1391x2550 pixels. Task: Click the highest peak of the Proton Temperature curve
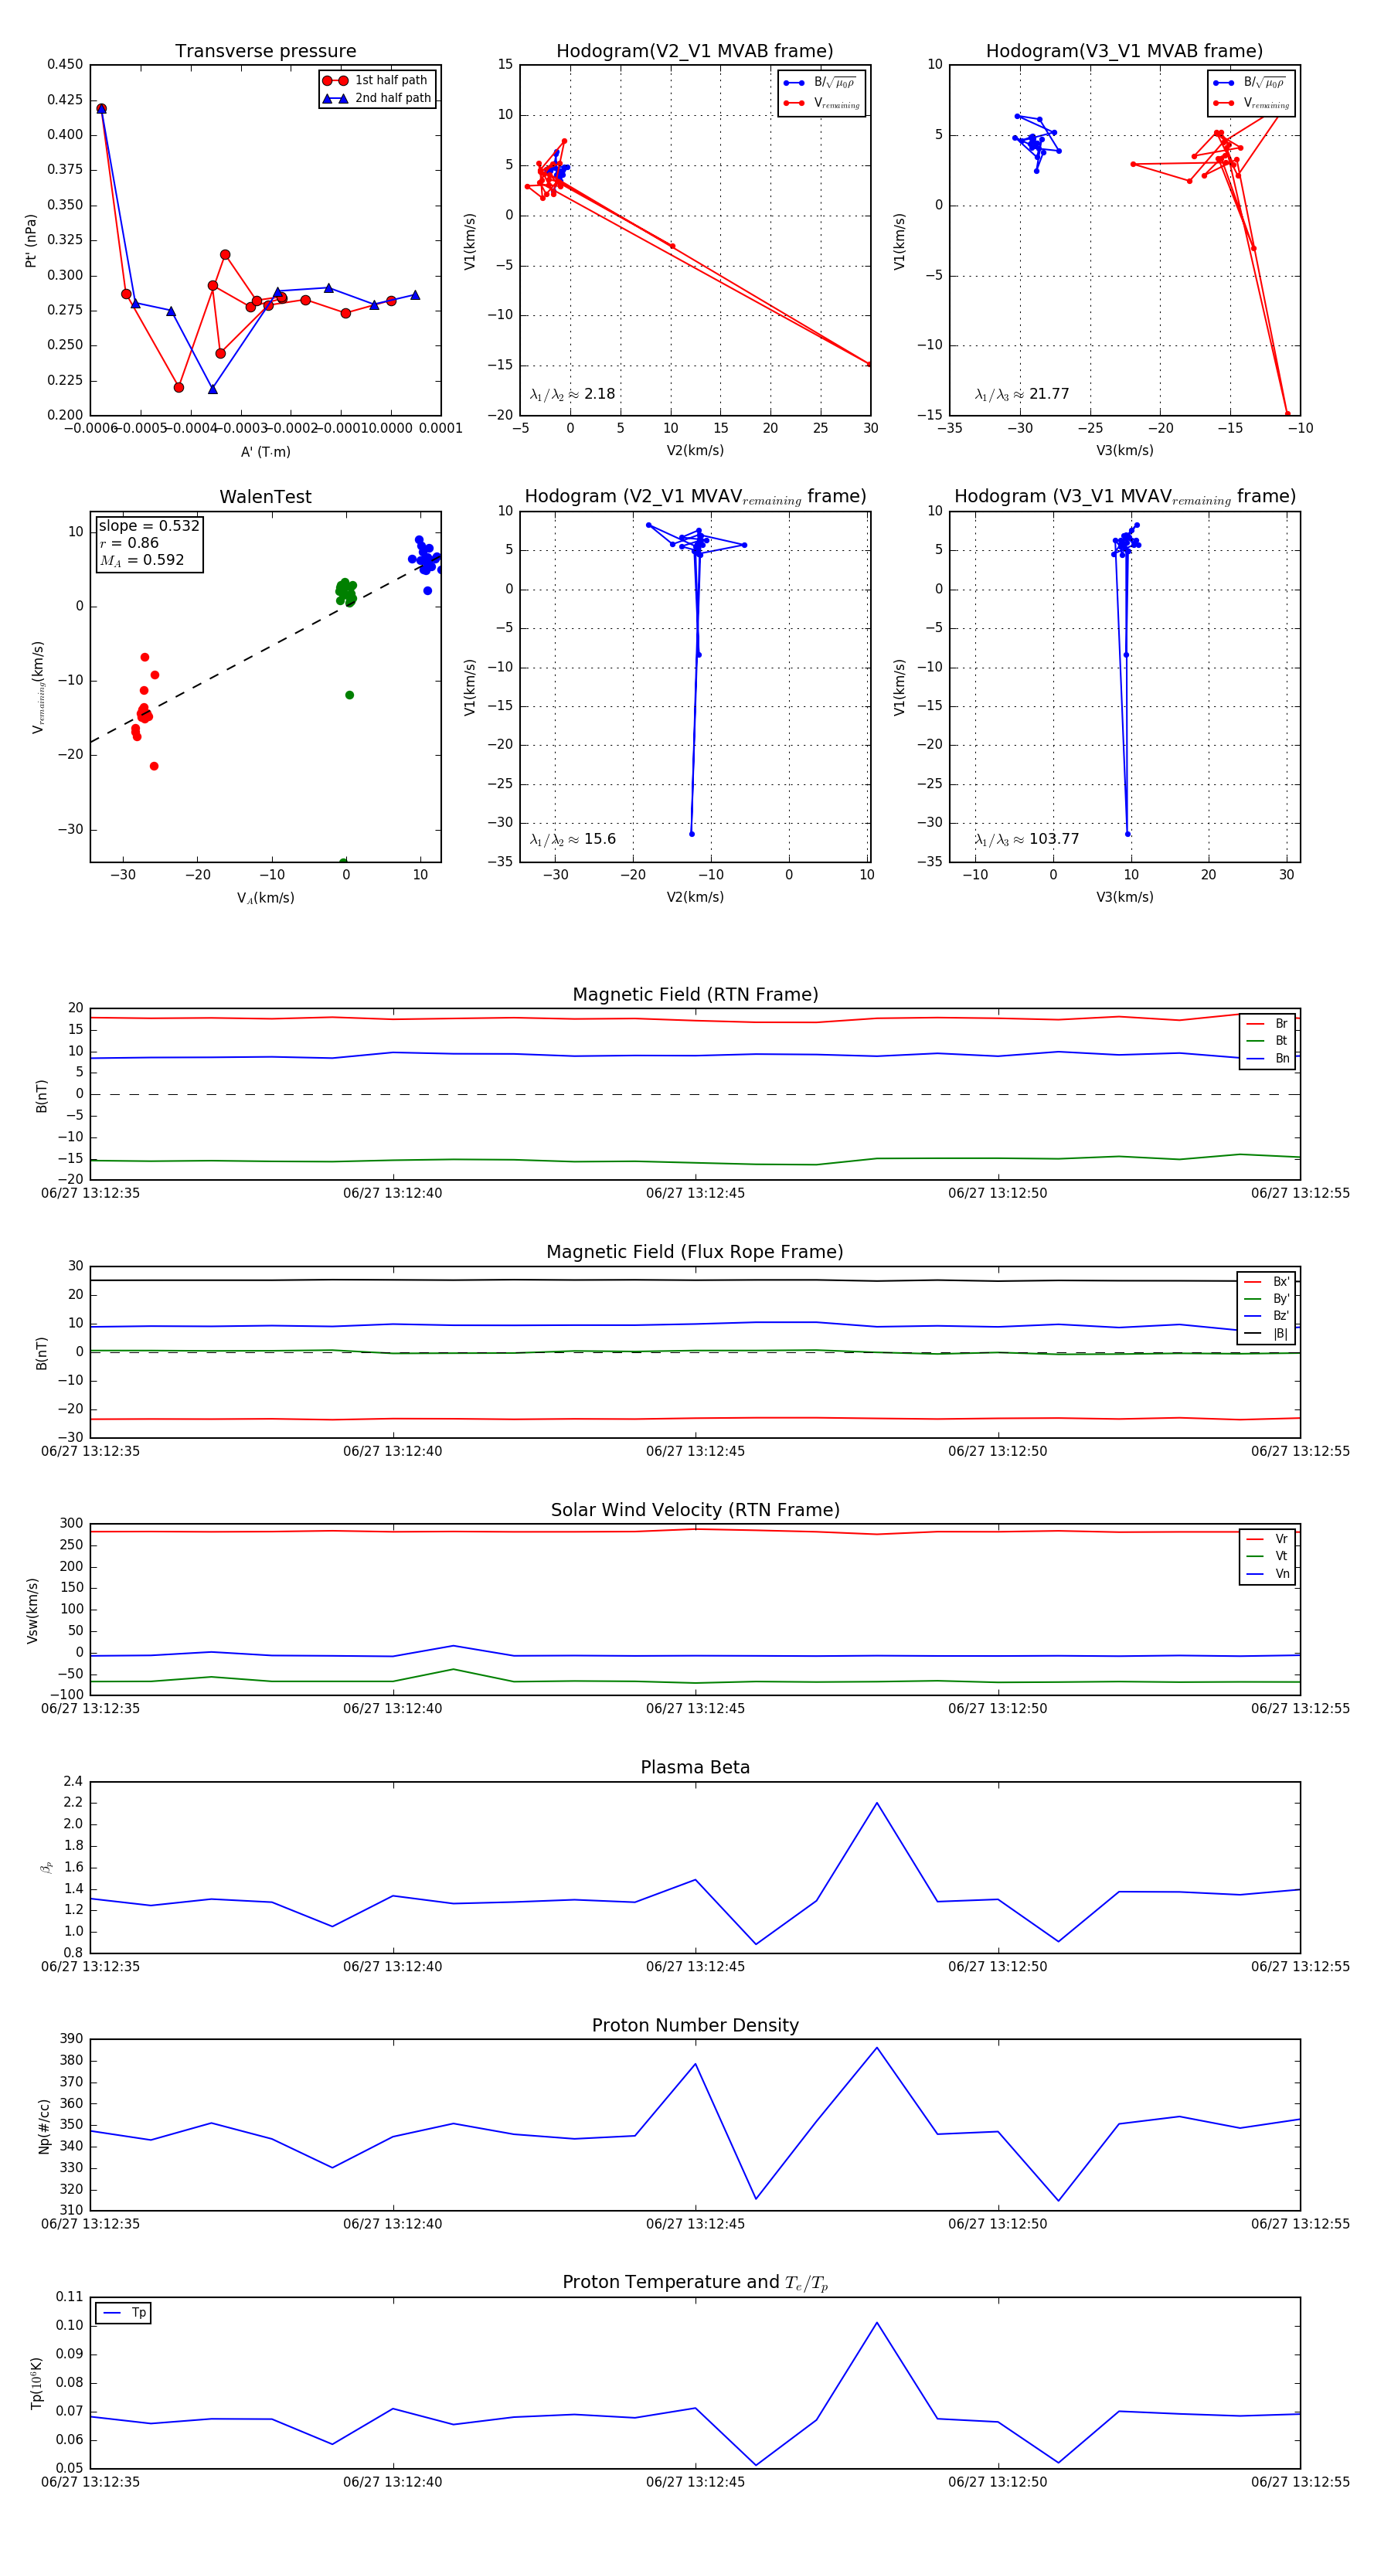pos(876,2324)
